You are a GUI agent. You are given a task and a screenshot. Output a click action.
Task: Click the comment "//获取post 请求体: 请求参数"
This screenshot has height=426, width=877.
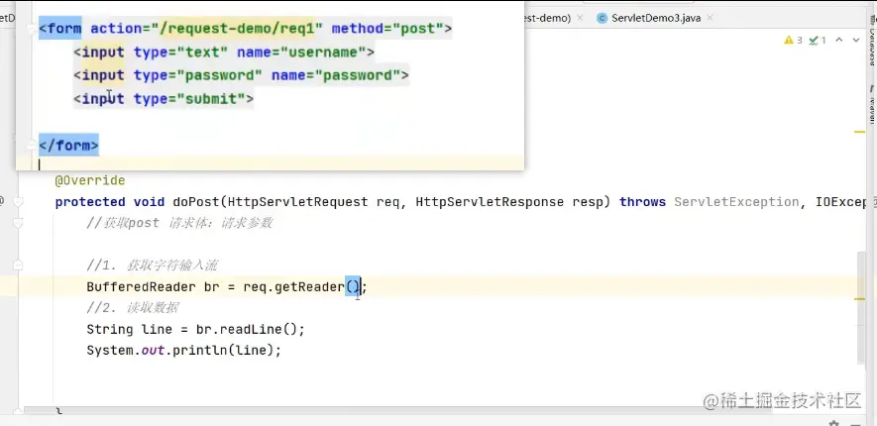click(179, 223)
